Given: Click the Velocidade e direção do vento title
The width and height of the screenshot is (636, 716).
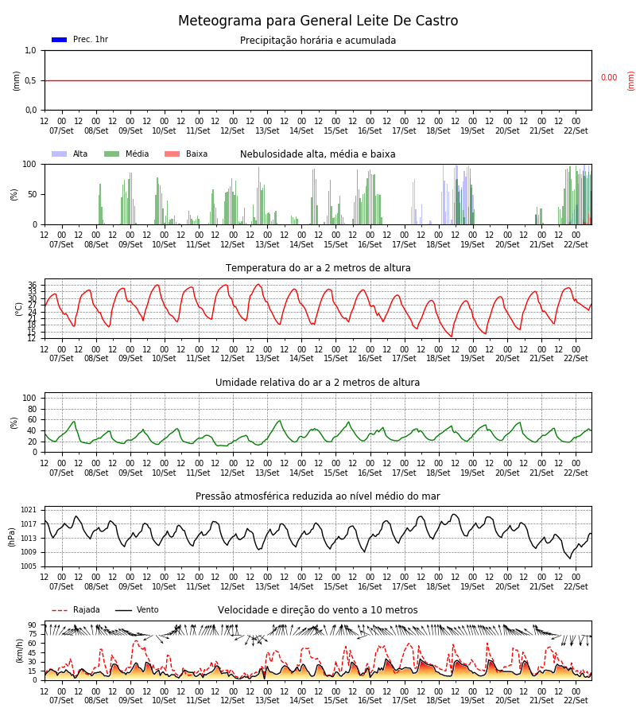Looking at the screenshot, I should 318,610.
